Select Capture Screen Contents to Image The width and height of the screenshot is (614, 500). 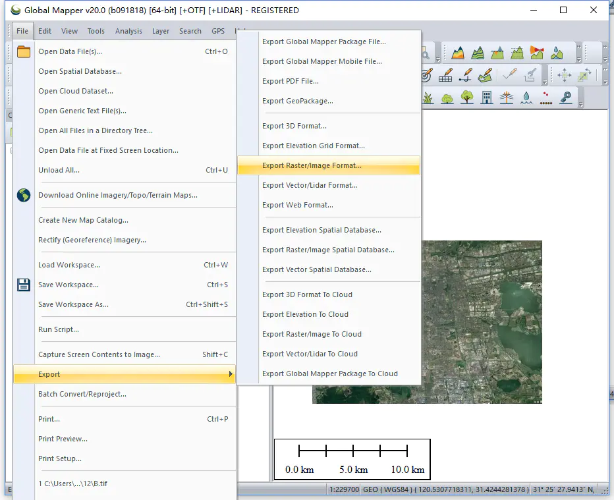pyautogui.click(x=125, y=354)
